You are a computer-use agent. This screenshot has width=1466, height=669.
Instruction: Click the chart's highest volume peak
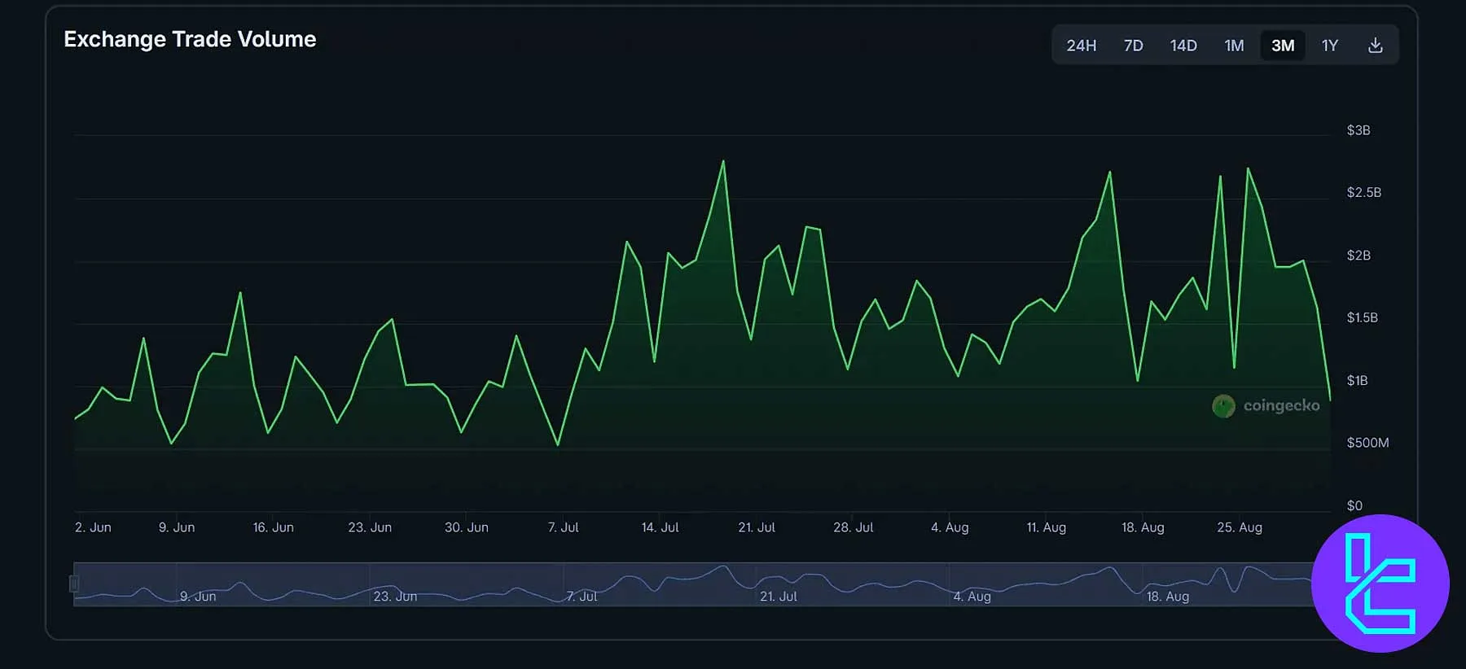pyautogui.click(x=723, y=161)
